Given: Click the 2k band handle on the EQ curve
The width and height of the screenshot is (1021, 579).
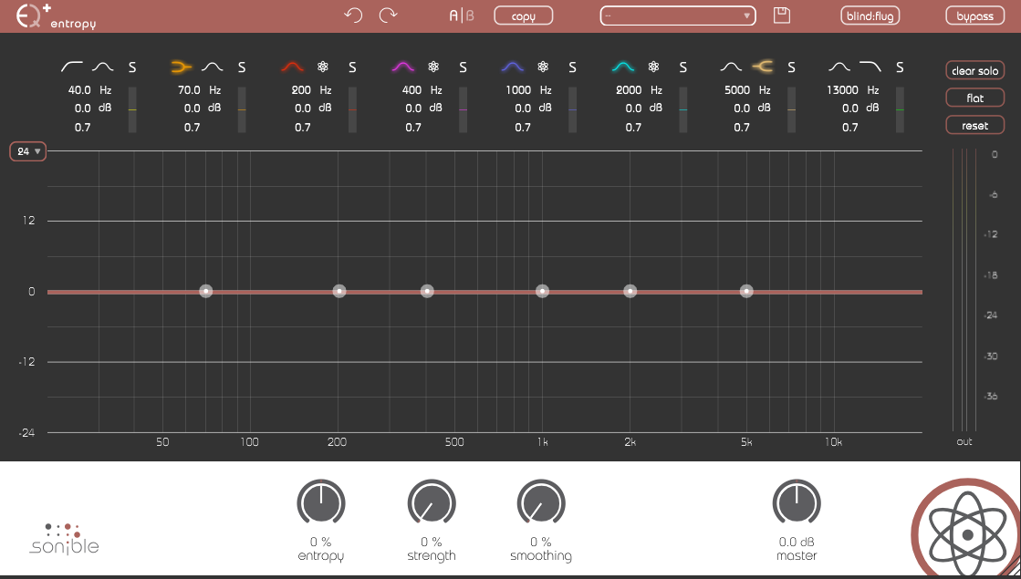Looking at the screenshot, I should tap(630, 292).
